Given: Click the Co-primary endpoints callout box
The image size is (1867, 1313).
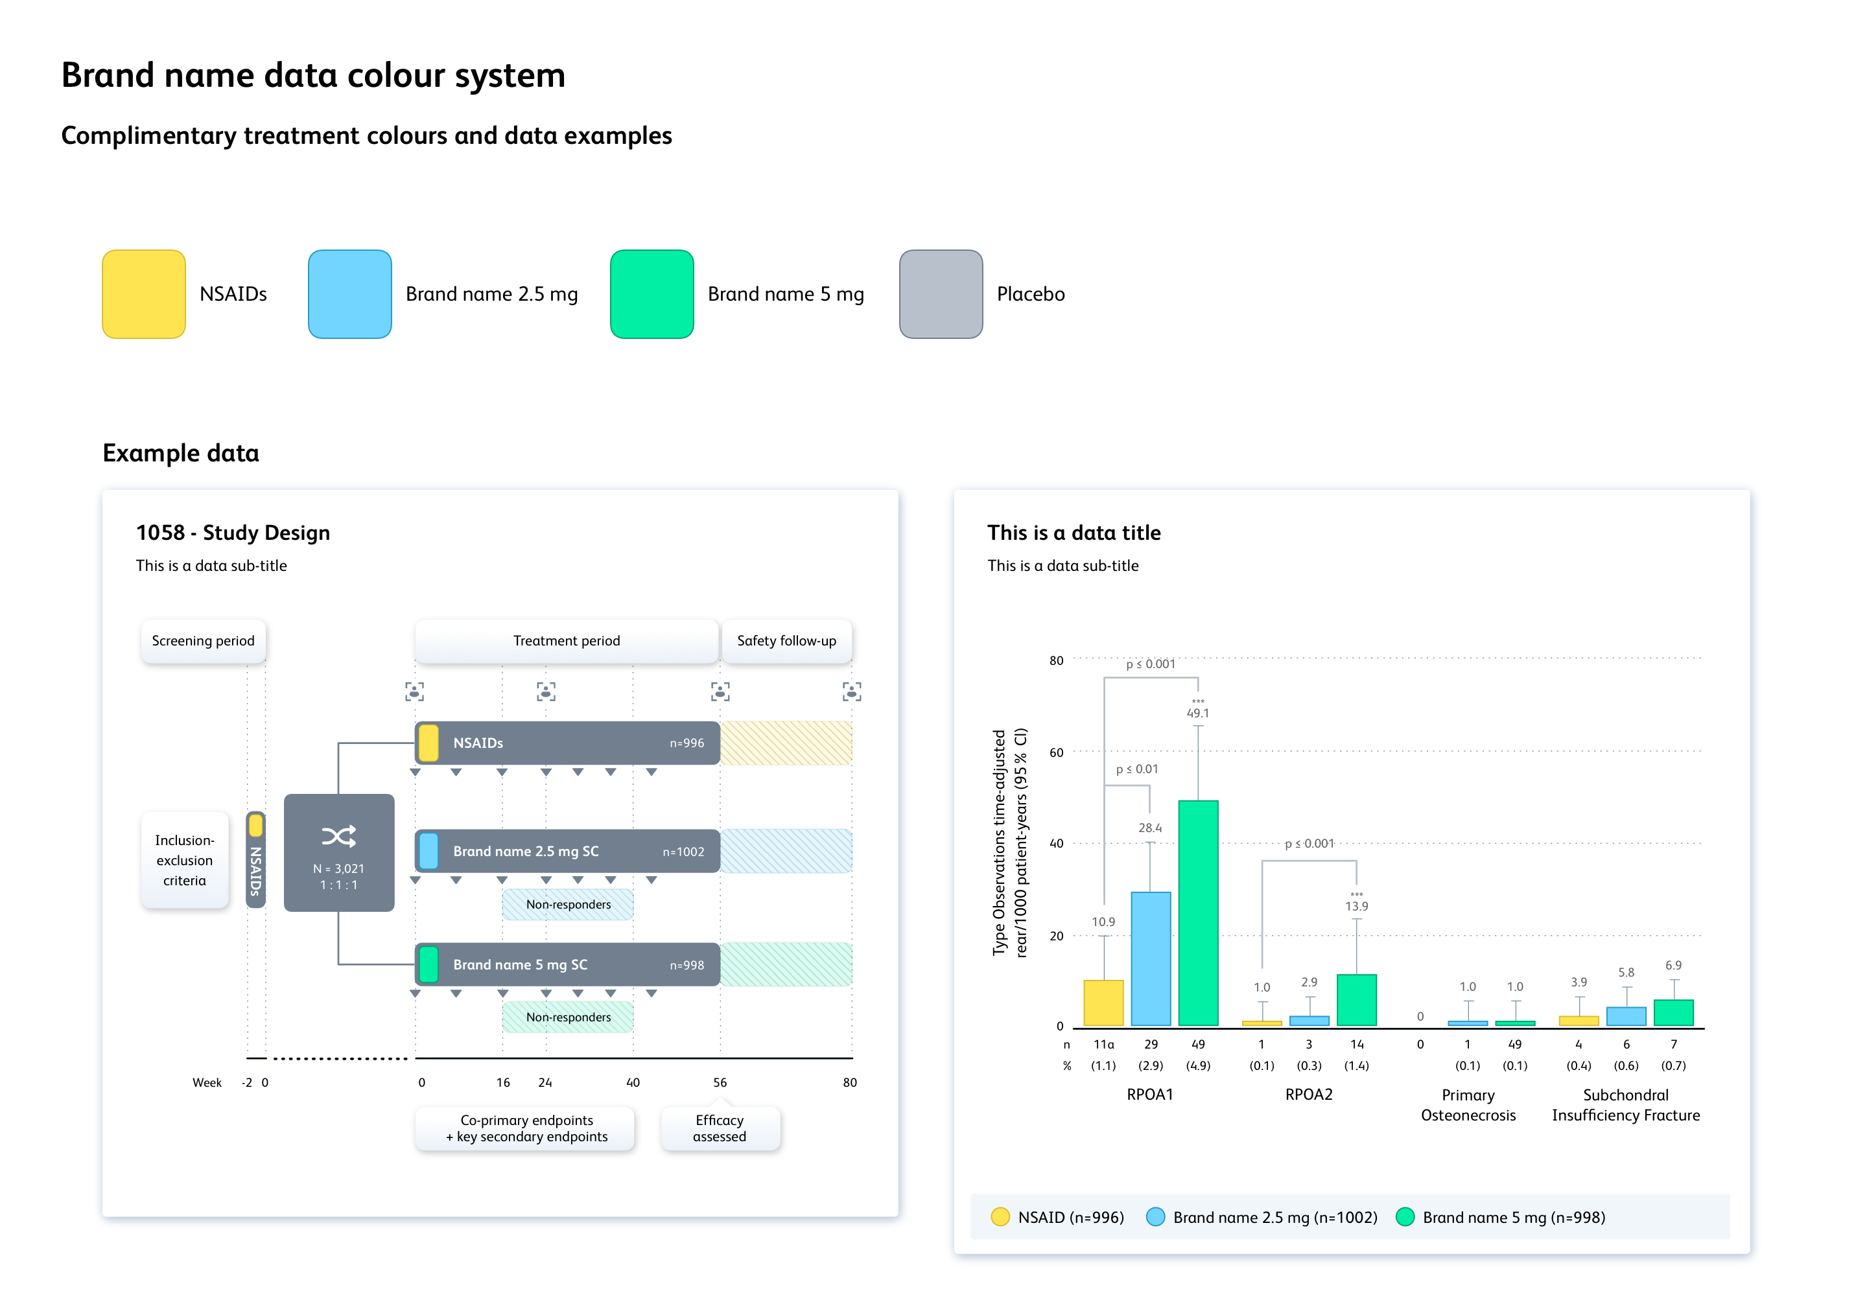Looking at the screenshot, I should (525, 1128).
